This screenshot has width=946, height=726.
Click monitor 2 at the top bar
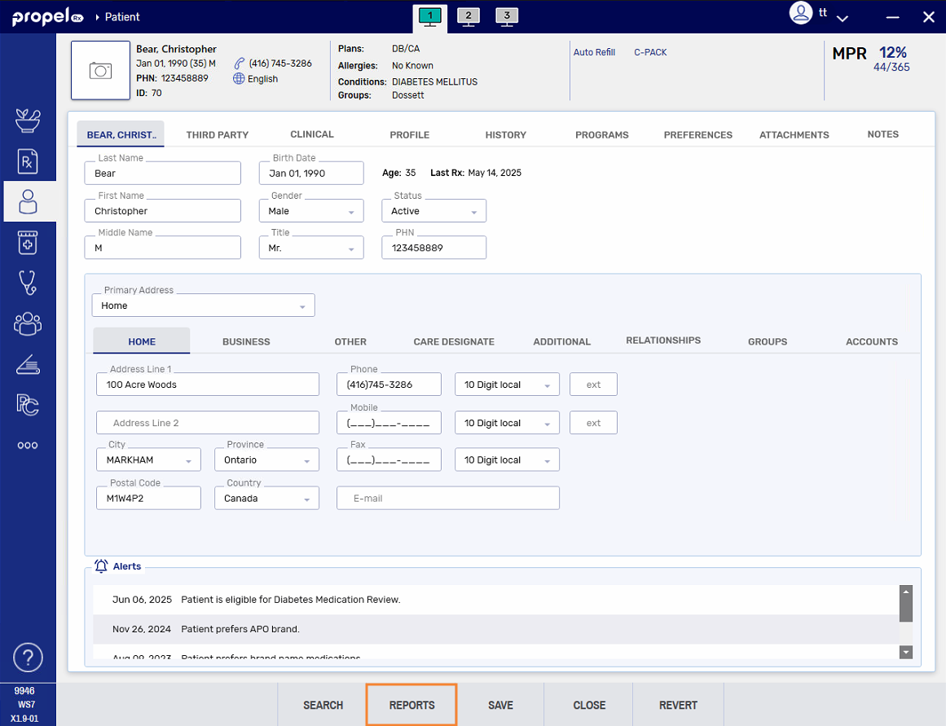click(468, 16)
